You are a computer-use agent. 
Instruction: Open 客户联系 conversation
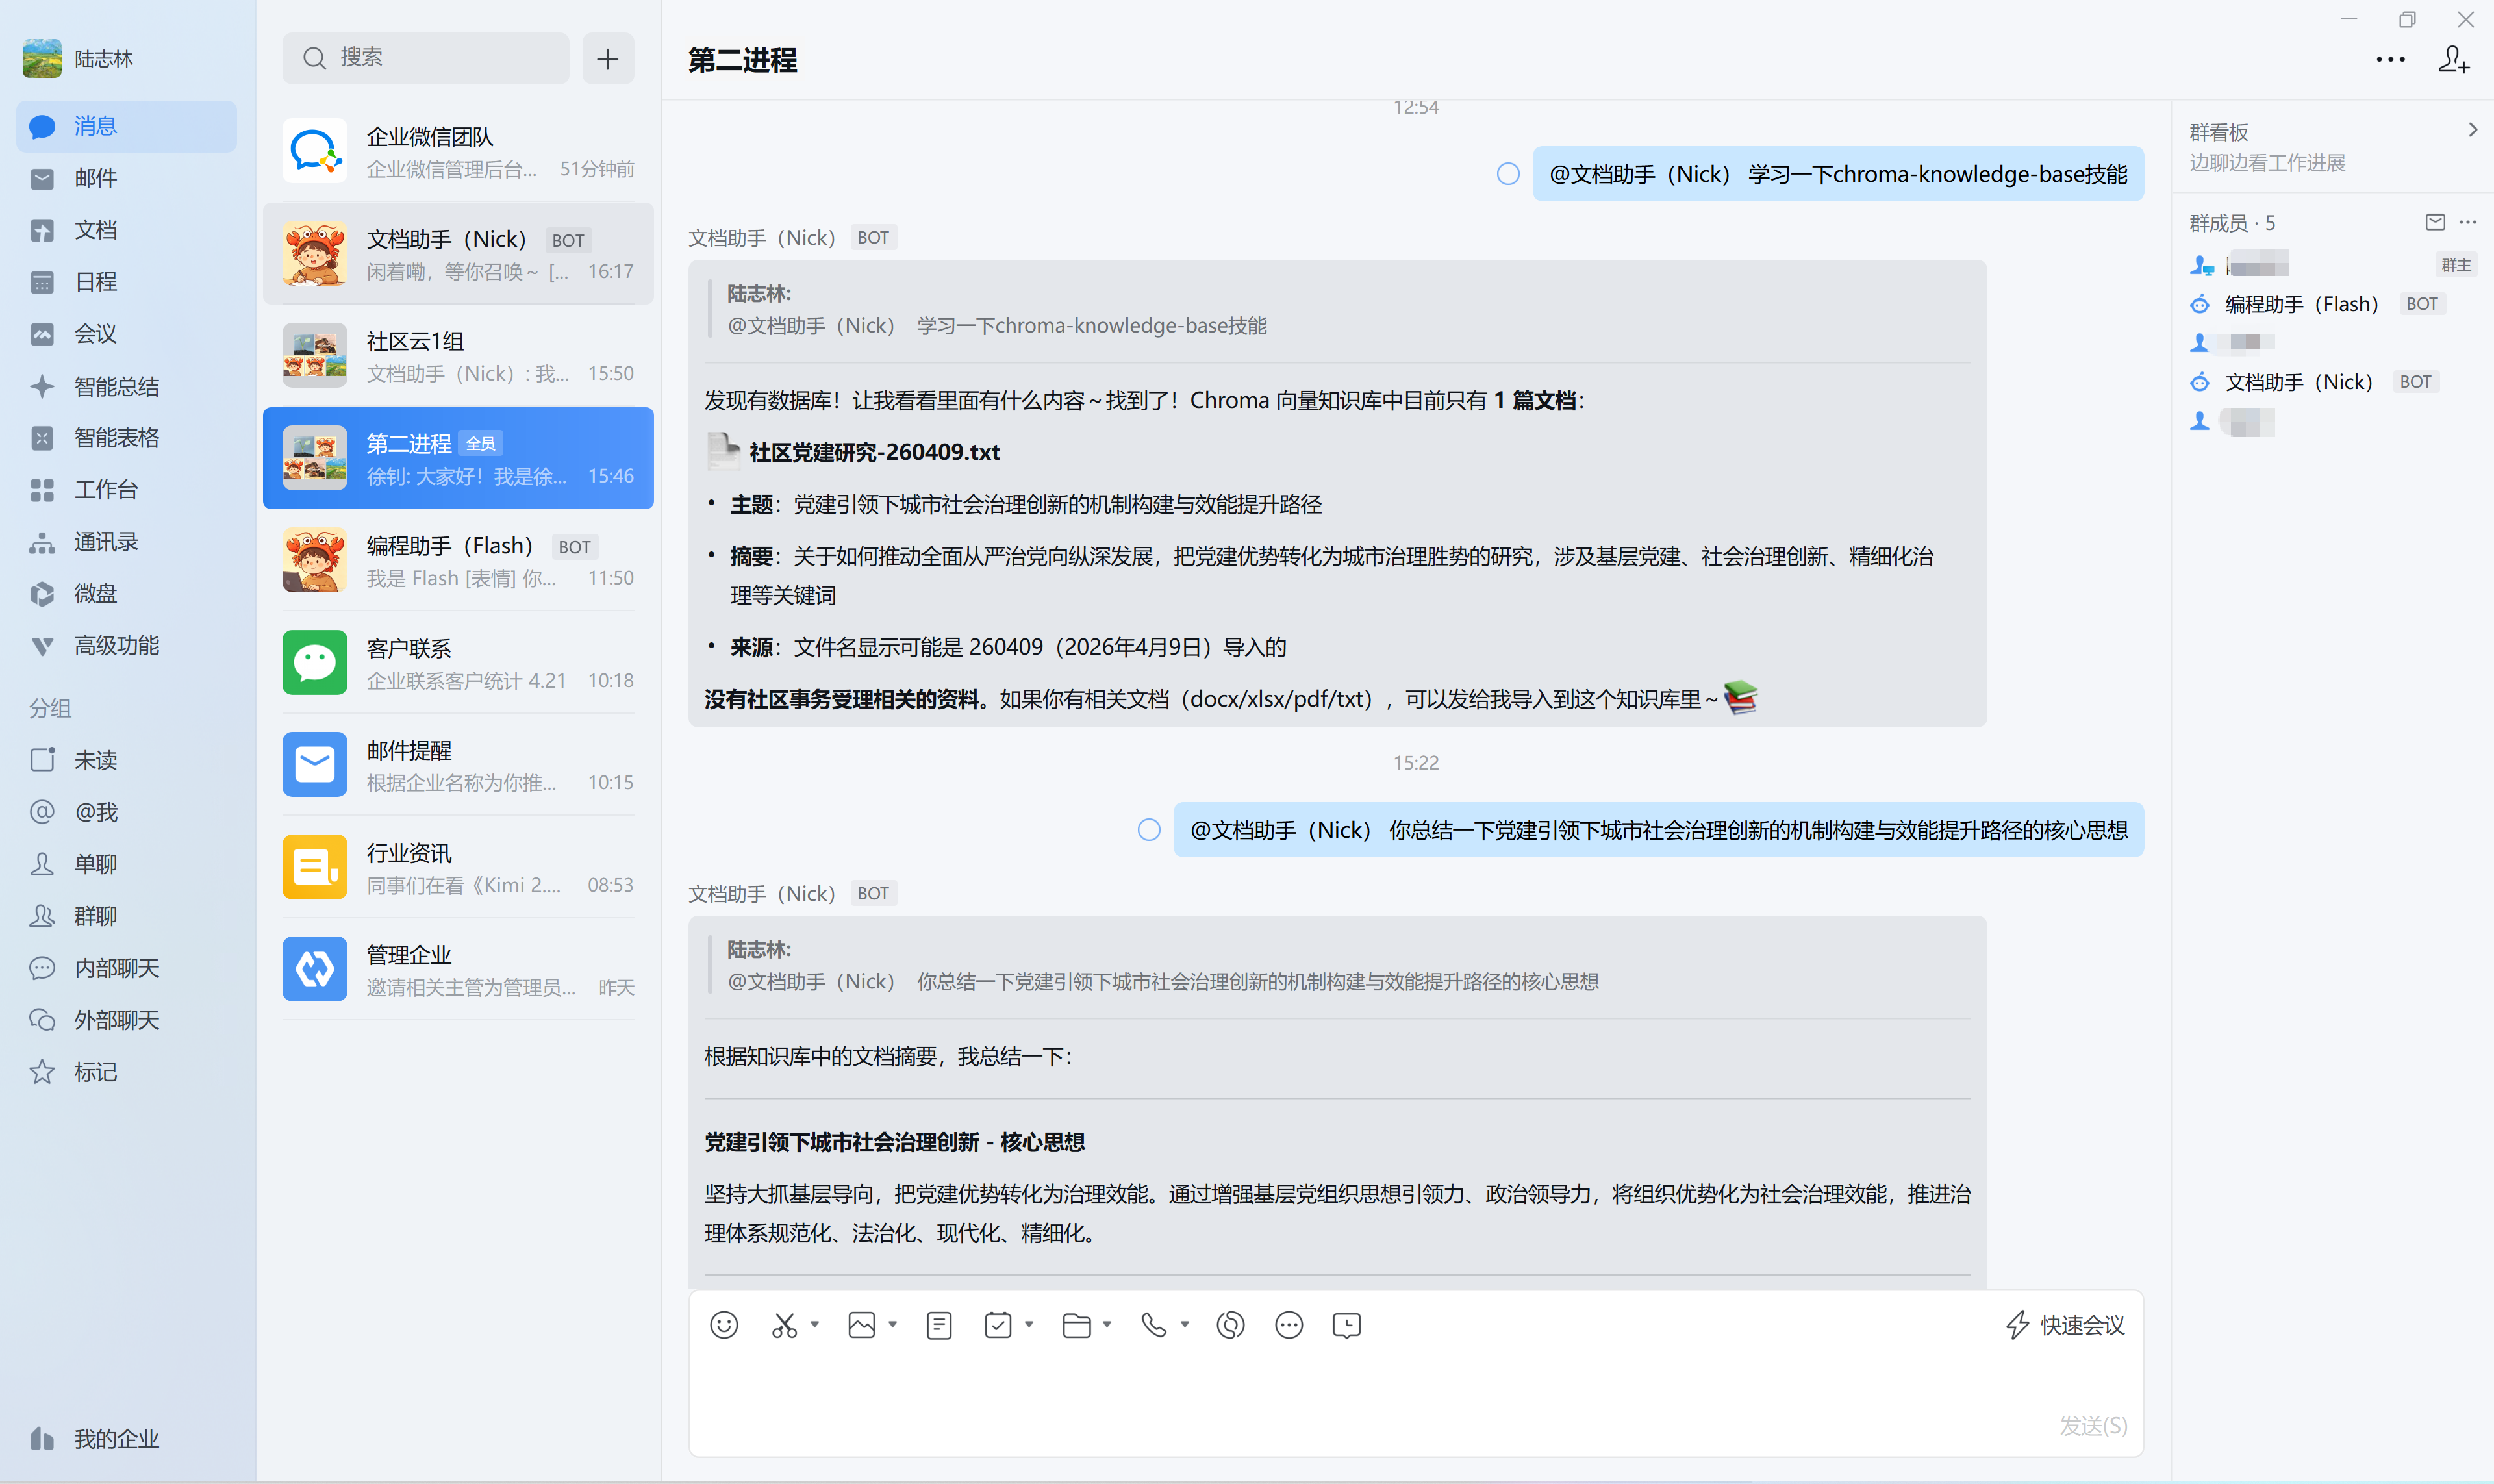click(x=458, y=663)
